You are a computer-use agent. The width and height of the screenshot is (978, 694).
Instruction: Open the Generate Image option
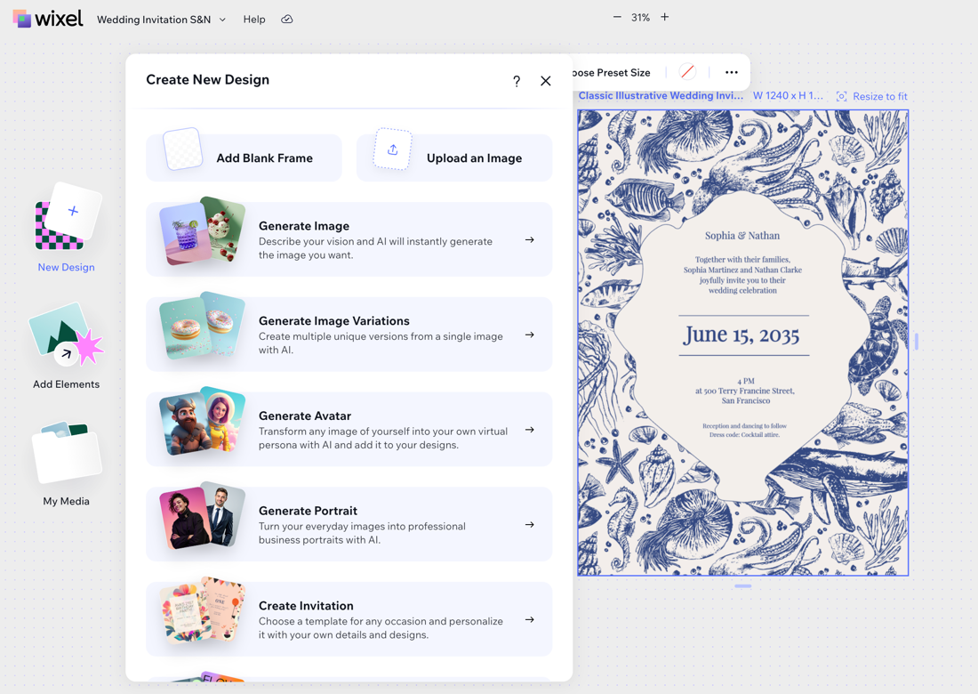349,239
